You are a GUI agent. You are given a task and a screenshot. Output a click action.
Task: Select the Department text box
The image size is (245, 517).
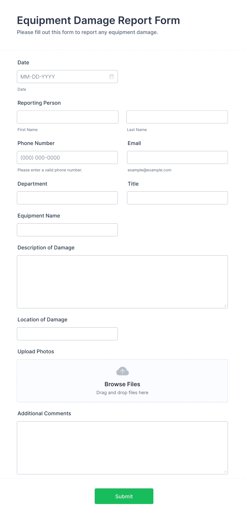click(x=67, y=198)
